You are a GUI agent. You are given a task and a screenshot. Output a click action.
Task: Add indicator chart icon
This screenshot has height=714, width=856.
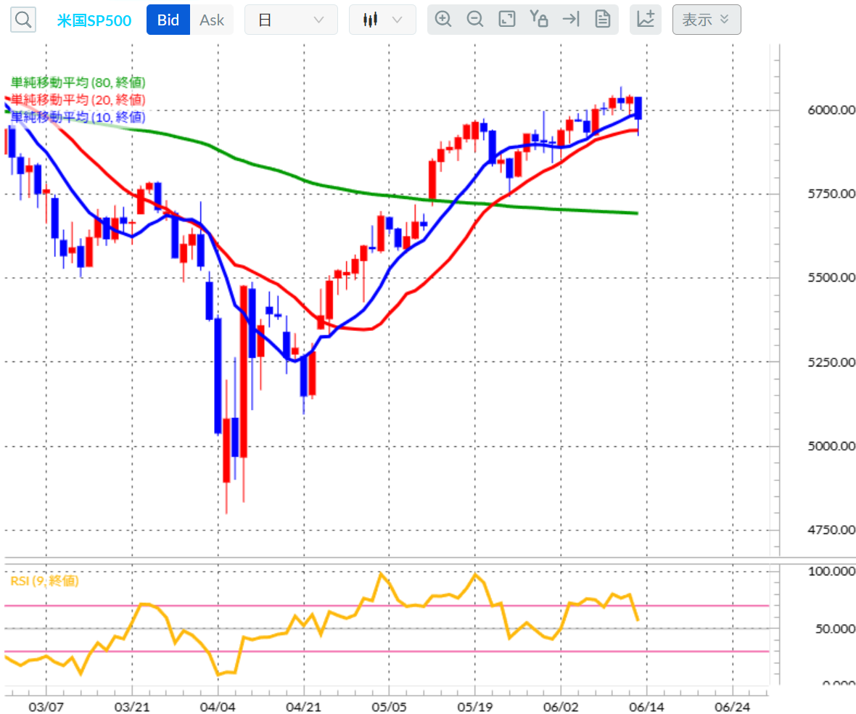point(646,20)
